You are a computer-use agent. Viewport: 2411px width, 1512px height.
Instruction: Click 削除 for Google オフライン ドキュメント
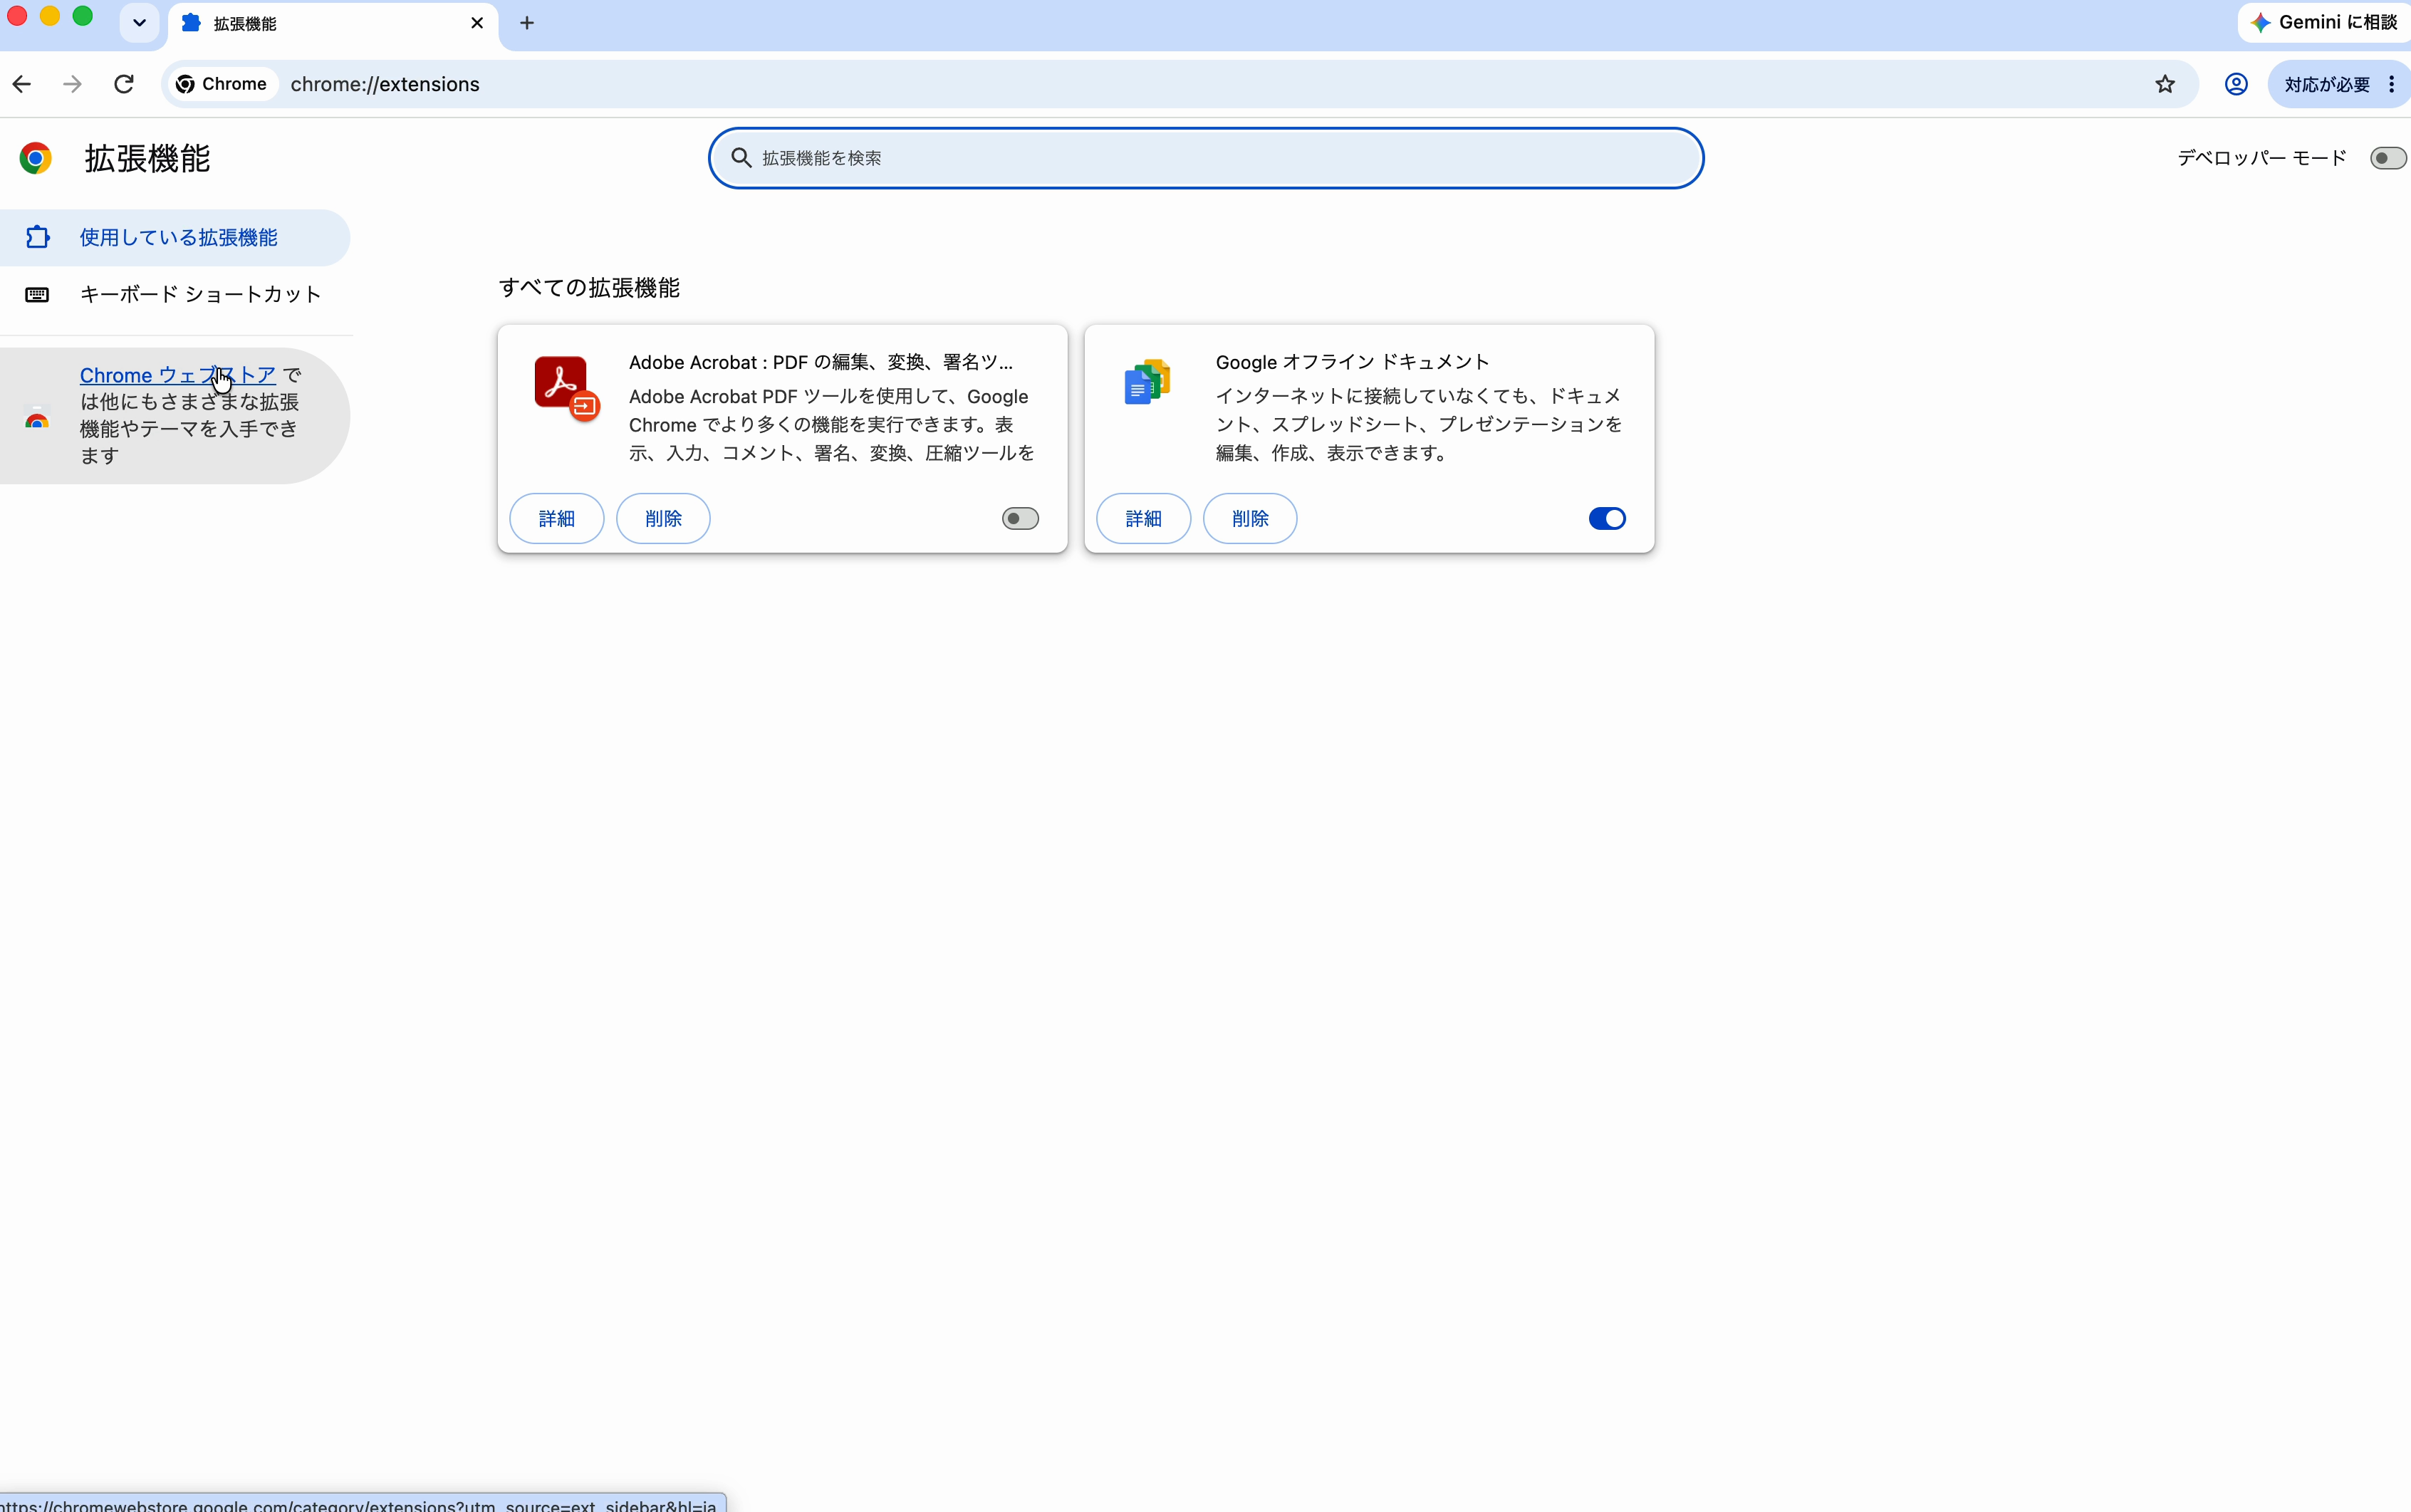click(x=1250, y=518)
